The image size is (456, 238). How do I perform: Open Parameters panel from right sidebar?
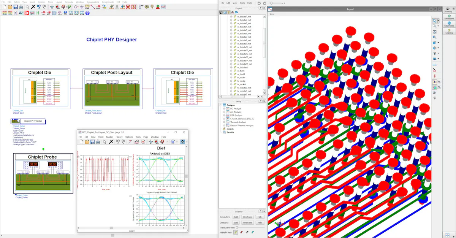(449, 24)
